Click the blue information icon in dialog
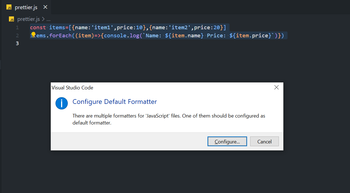The width and height of the screenshot is (350, 193). point(62,103)
